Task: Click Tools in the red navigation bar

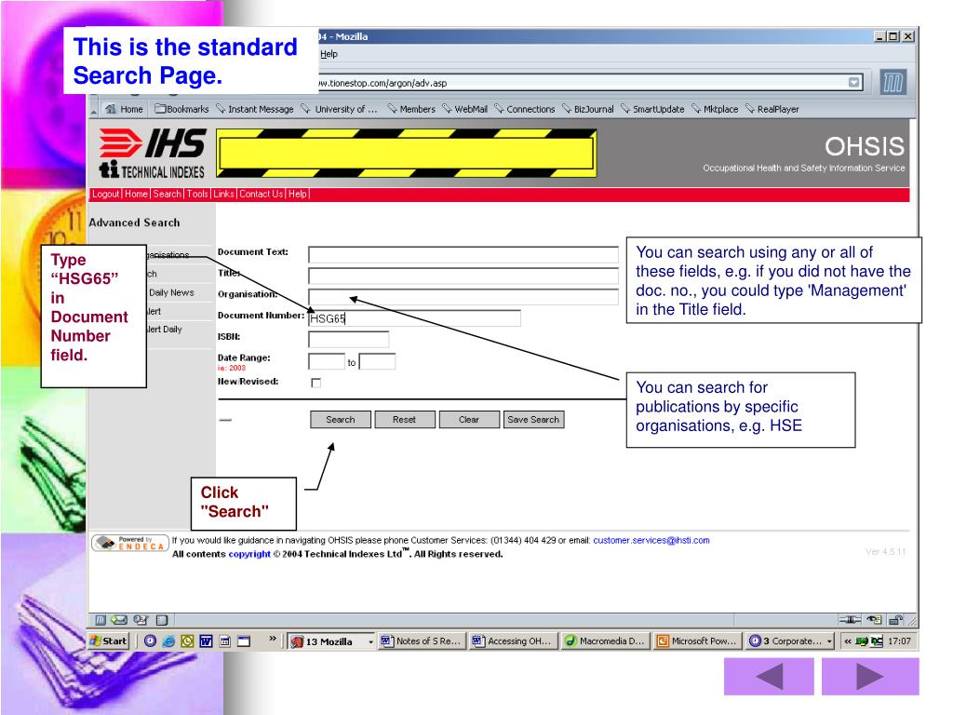Action: 197,194
